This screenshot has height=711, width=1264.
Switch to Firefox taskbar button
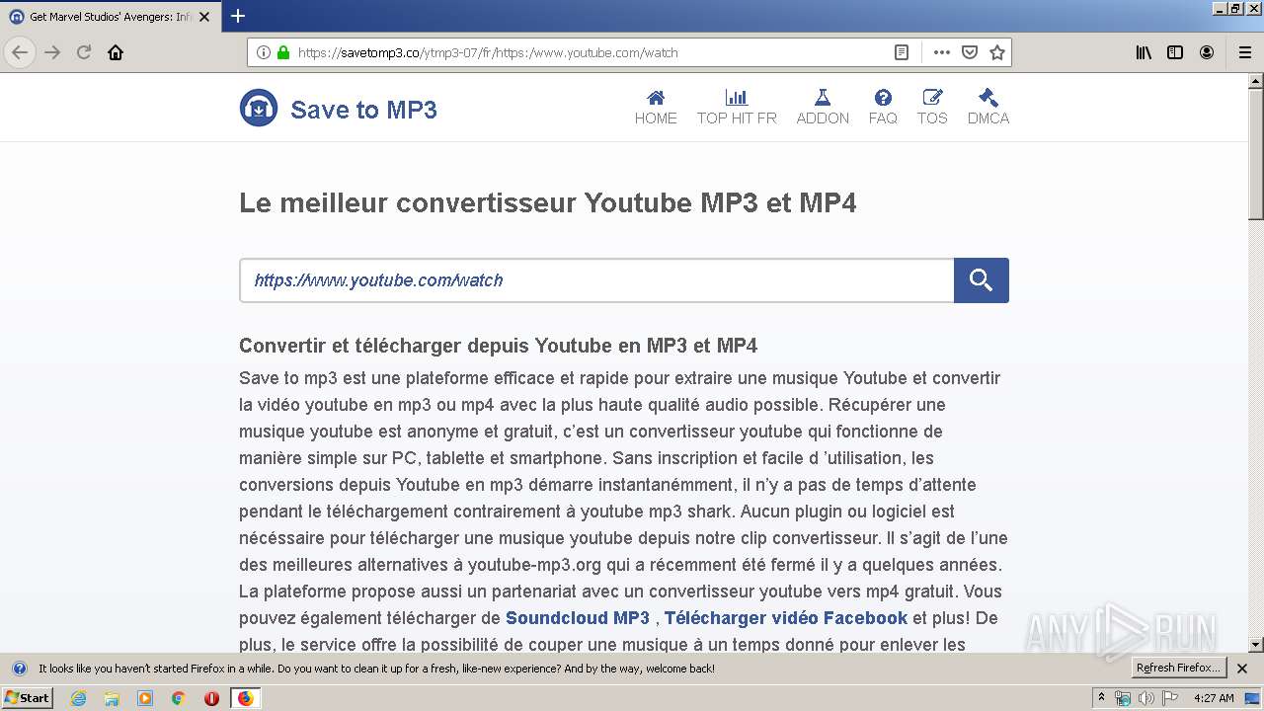[x=245, y=698]
